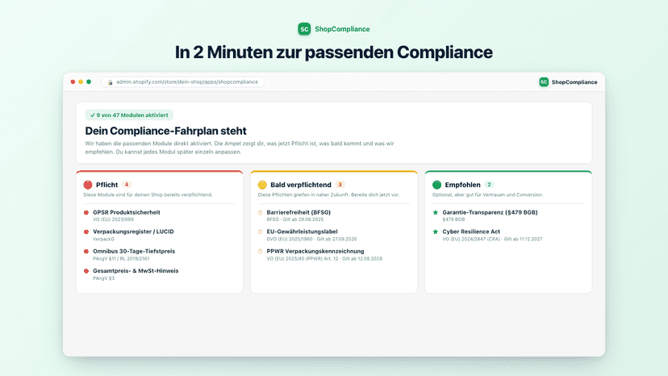Image resolution: width=668 pixels, height=376 pixels.
Task: Click the Empfohlen count badge 2
Action: 489,185
